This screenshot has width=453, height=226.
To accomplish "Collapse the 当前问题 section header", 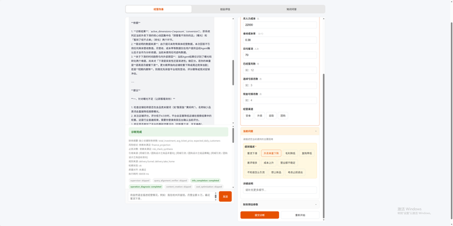I will pyautogui.click(x=280, y=131).
